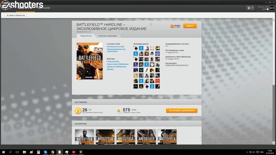Image resolution: width=276 pixels, height=155 pixels.
Task: Click the user profile avatar in header
Action: [272, 8]
